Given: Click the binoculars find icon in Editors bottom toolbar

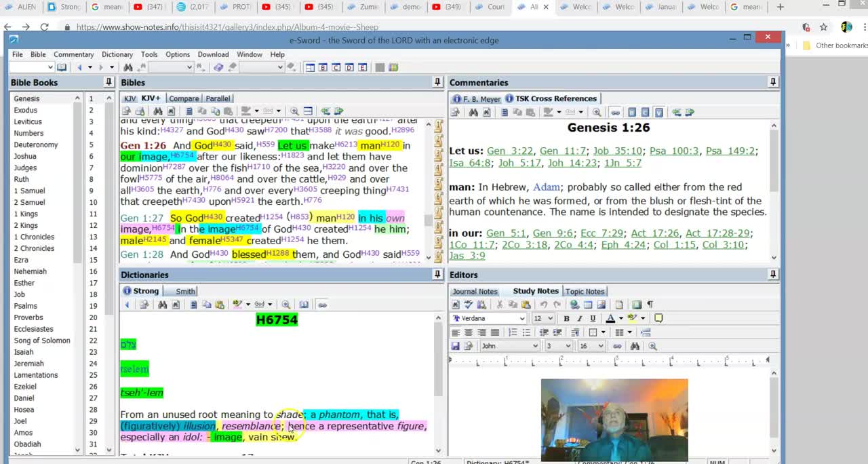Looking at the screenshot, I should pos(635,346).
